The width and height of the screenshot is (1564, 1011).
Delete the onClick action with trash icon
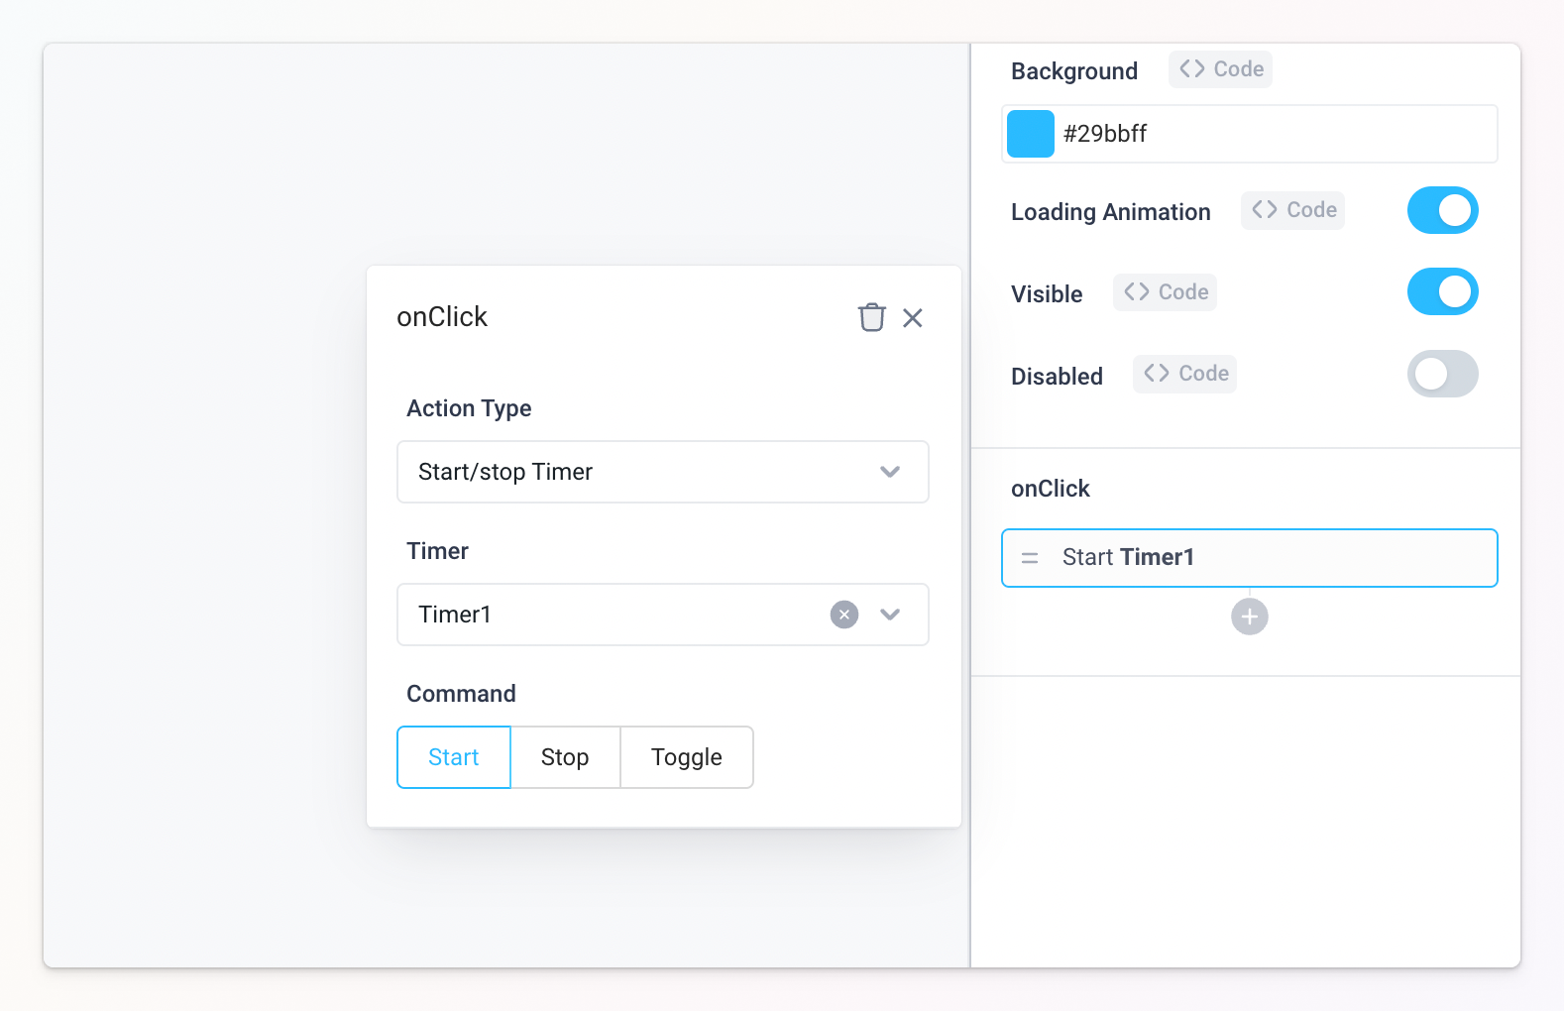pyautogui.click(x=871, y=317)
